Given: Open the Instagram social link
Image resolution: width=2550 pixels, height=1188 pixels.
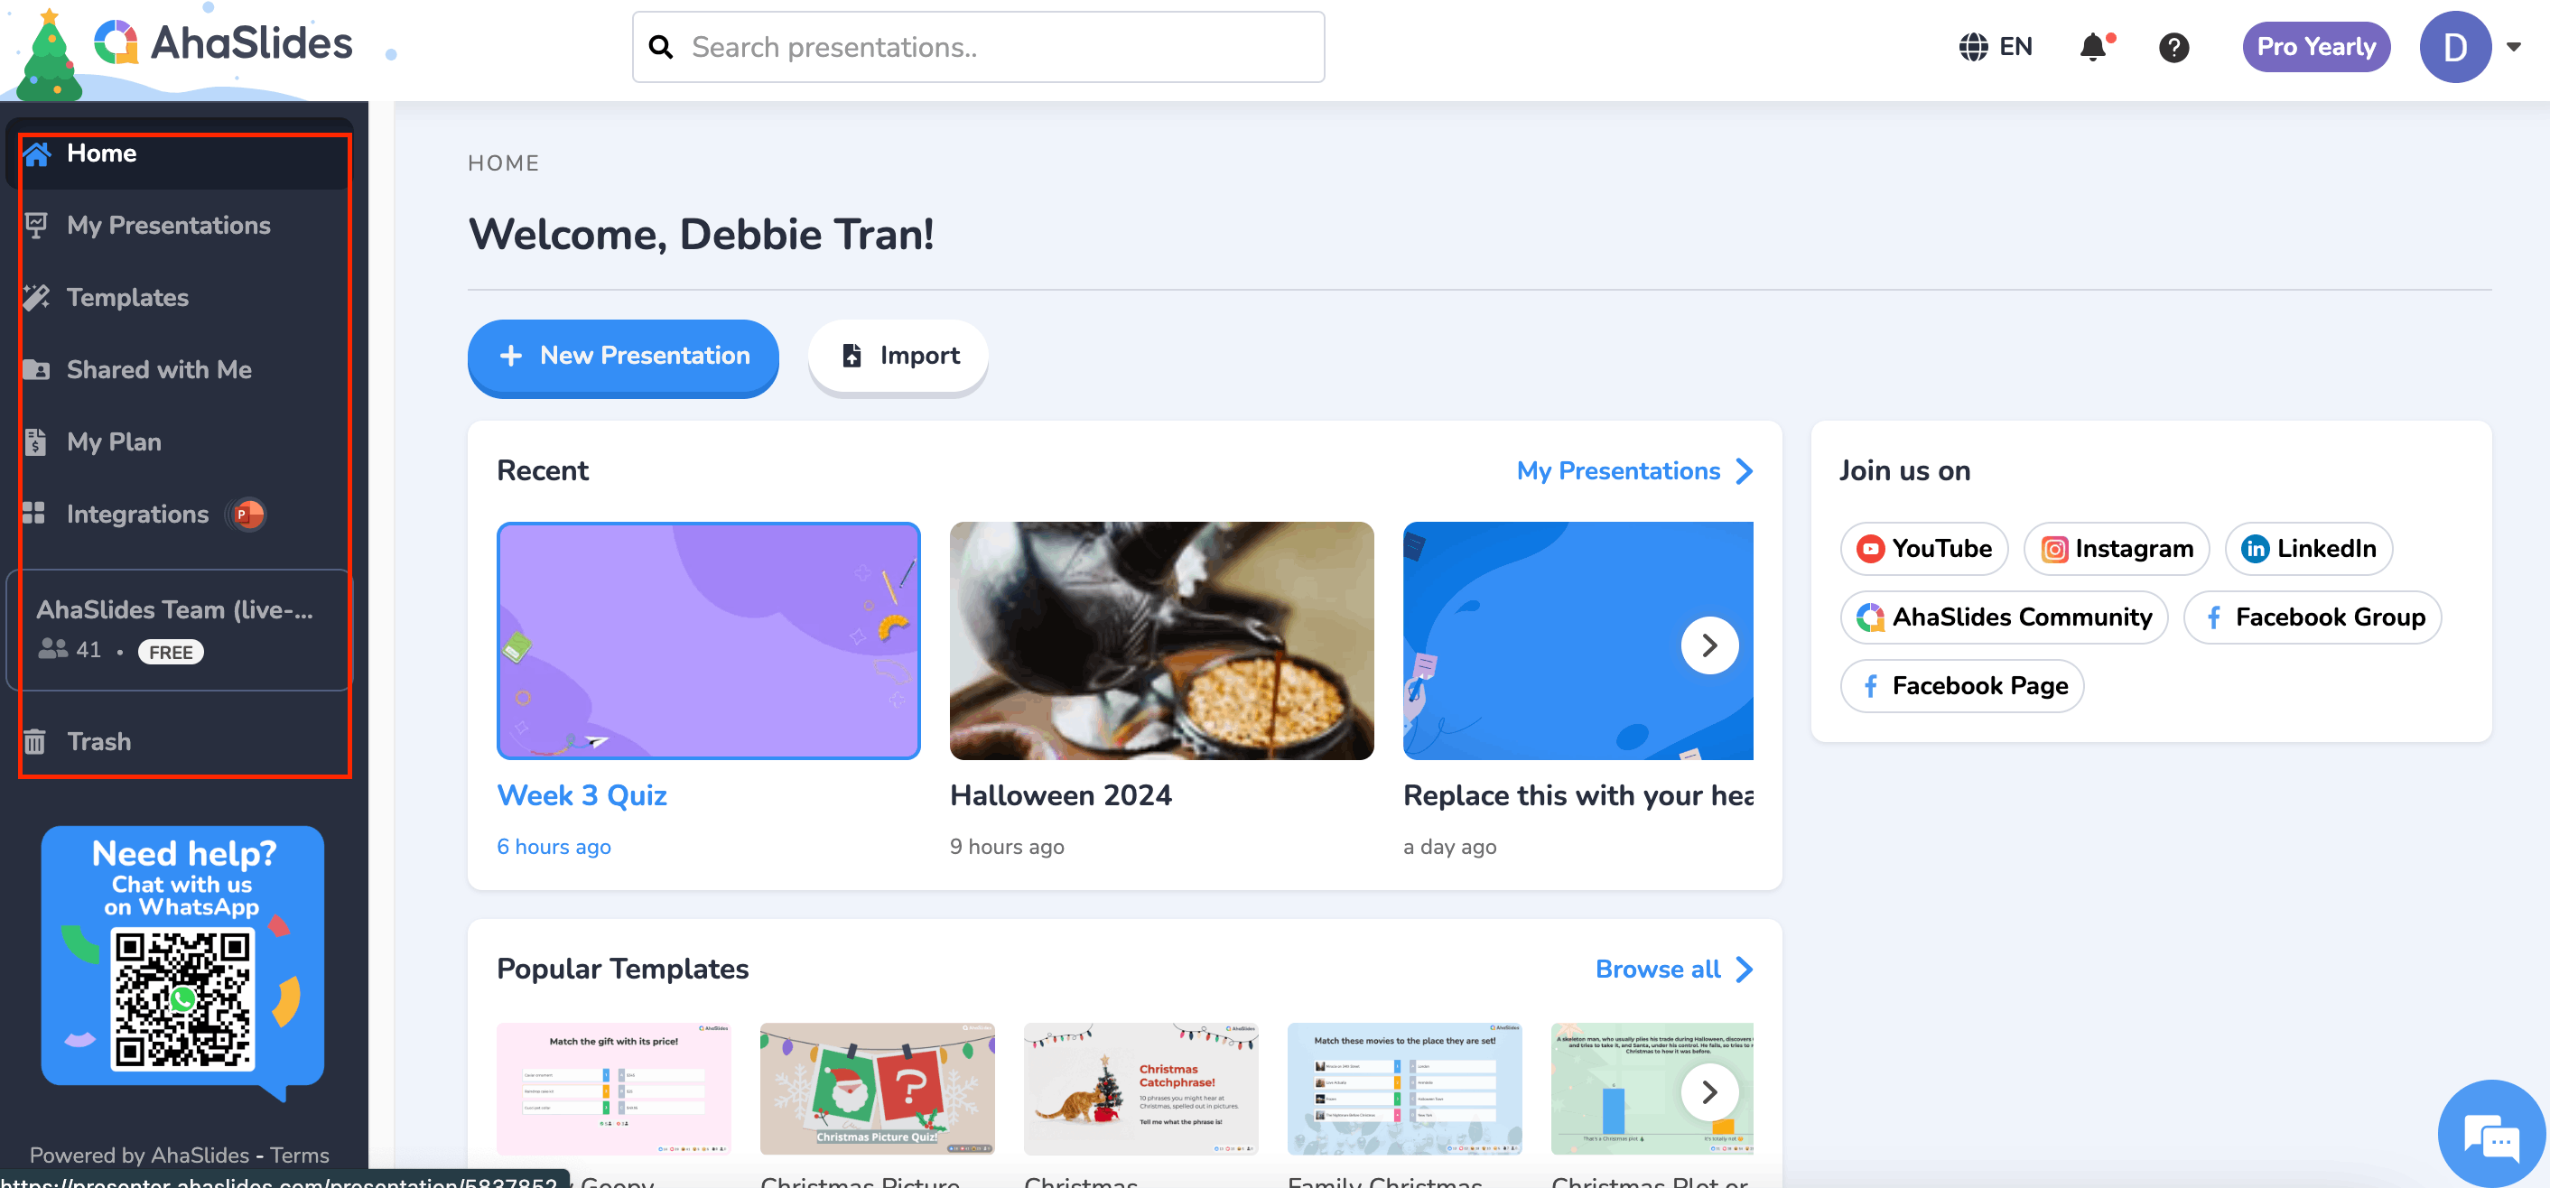Looking at the screenshot, I should click(x=2117, y=549).
